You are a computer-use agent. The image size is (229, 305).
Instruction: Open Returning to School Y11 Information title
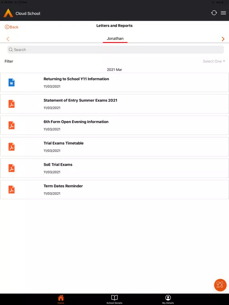pyautogui.click(x=76, y=79)
